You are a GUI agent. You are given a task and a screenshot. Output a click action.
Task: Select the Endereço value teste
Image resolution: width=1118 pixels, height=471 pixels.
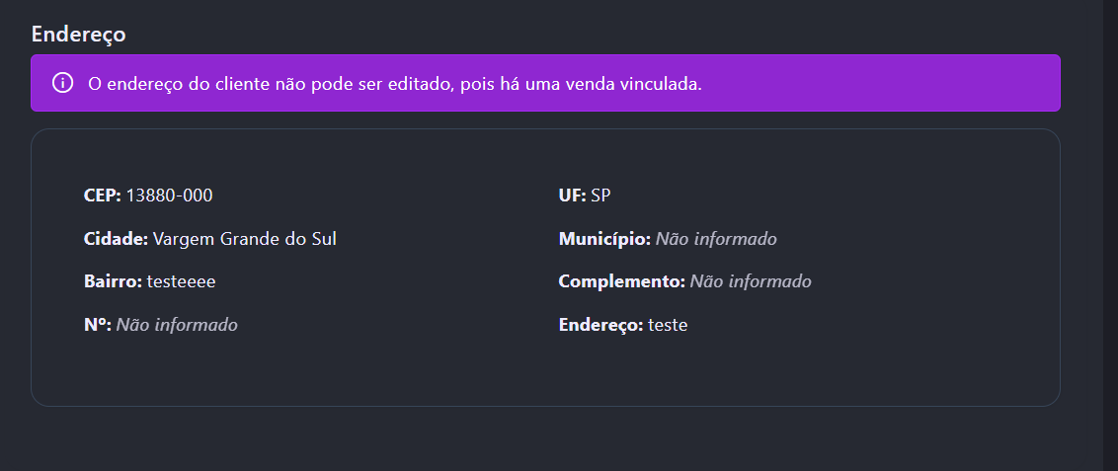click(x=668, y=324)
